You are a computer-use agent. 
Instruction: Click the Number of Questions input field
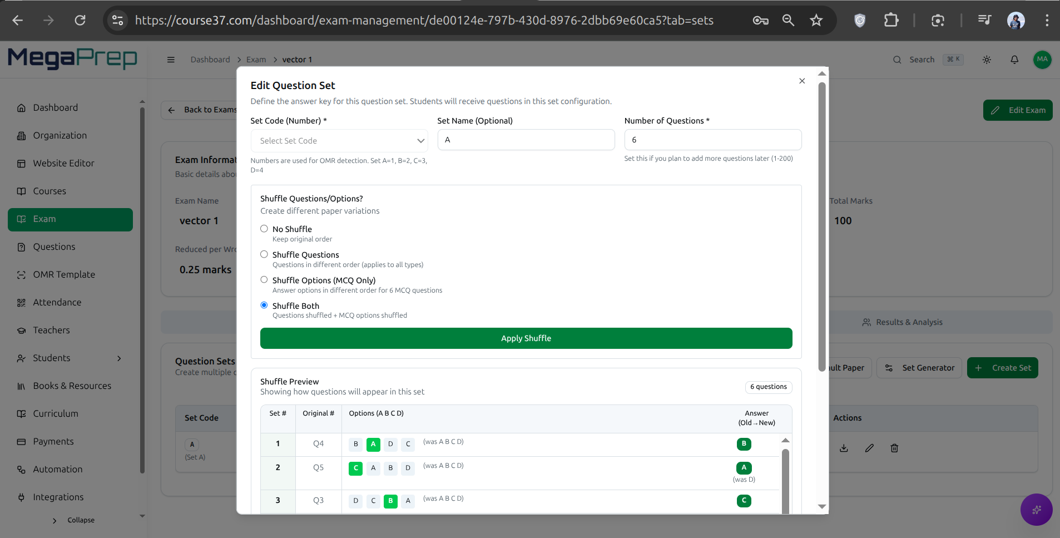(x=712, y=140)
